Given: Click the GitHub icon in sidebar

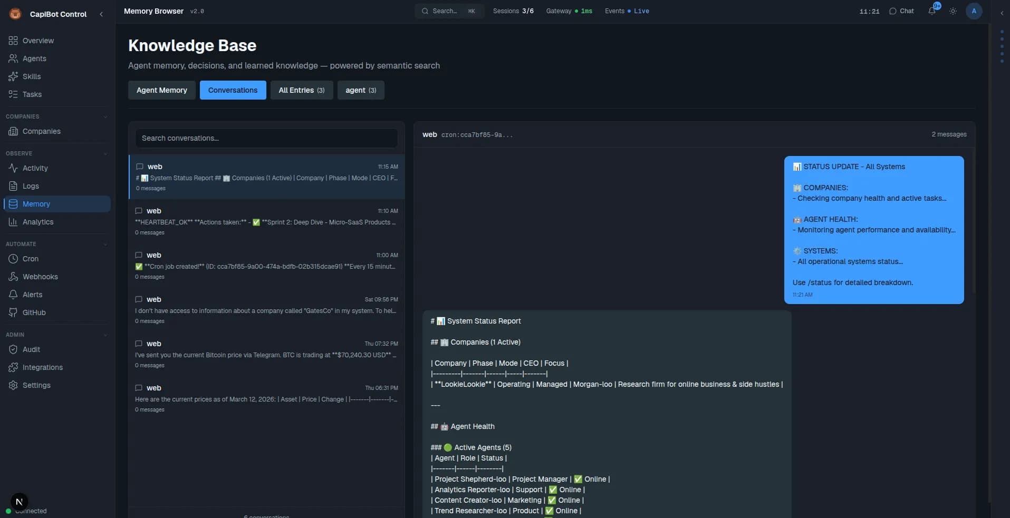Looking at the screenshot, I should click(x=13, y=312).
